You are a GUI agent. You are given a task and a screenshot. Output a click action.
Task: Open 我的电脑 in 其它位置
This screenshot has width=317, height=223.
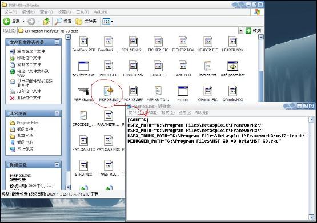click(x=25, y=142)
